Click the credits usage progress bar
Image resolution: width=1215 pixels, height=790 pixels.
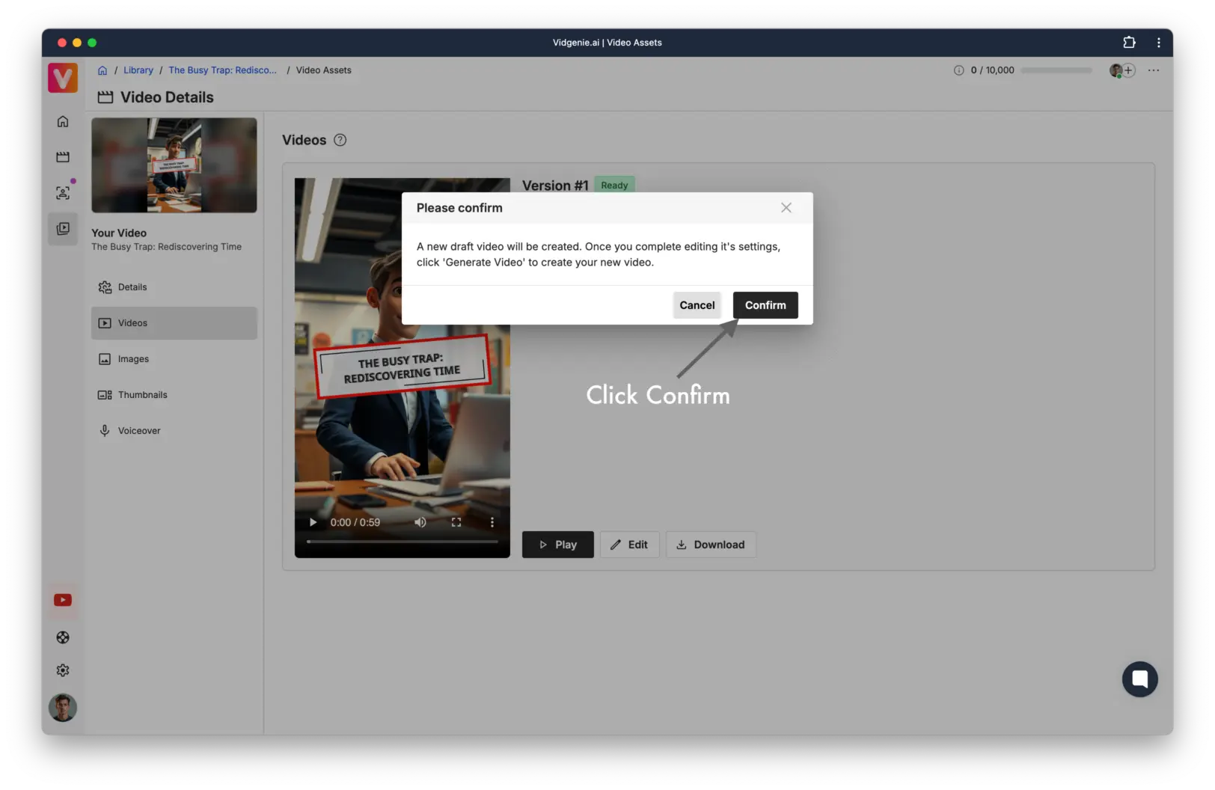coord(1056,70)
